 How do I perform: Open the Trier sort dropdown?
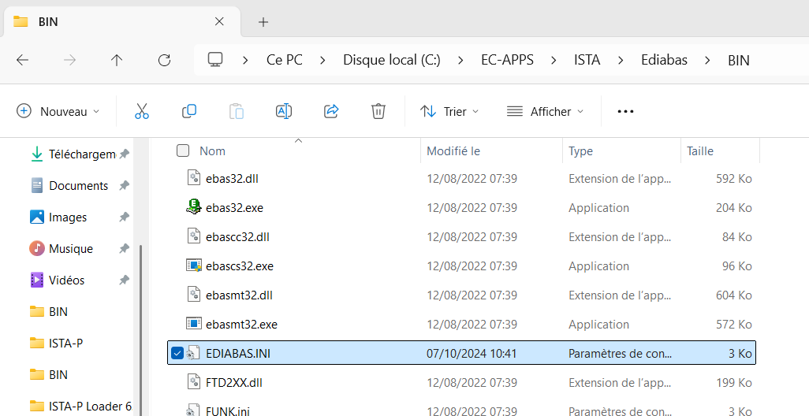[449, 111]
